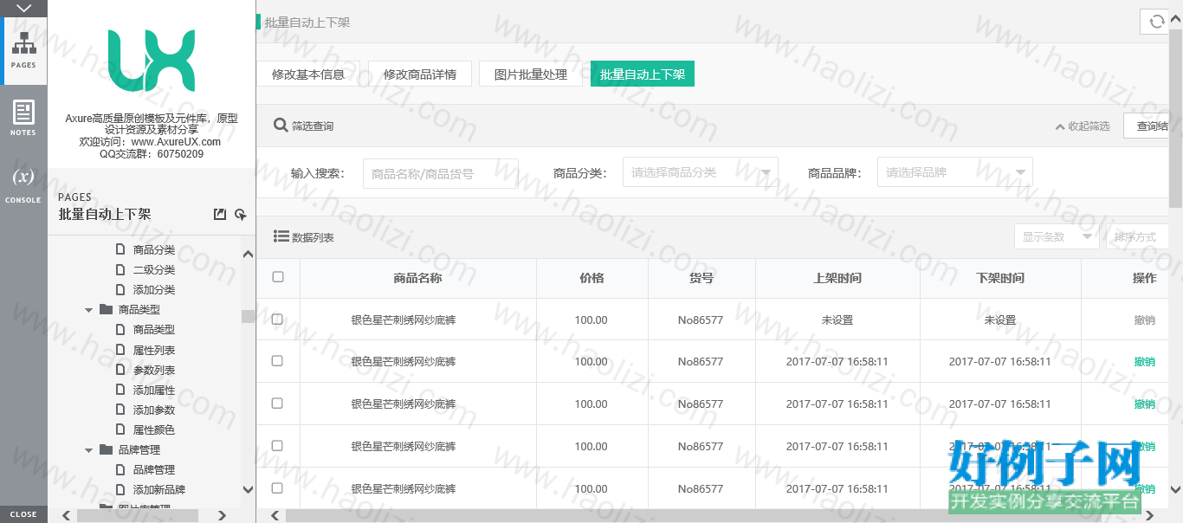Collapse the top bar with the down chevron
The image size is (1183, 523).
pos(23,7)
